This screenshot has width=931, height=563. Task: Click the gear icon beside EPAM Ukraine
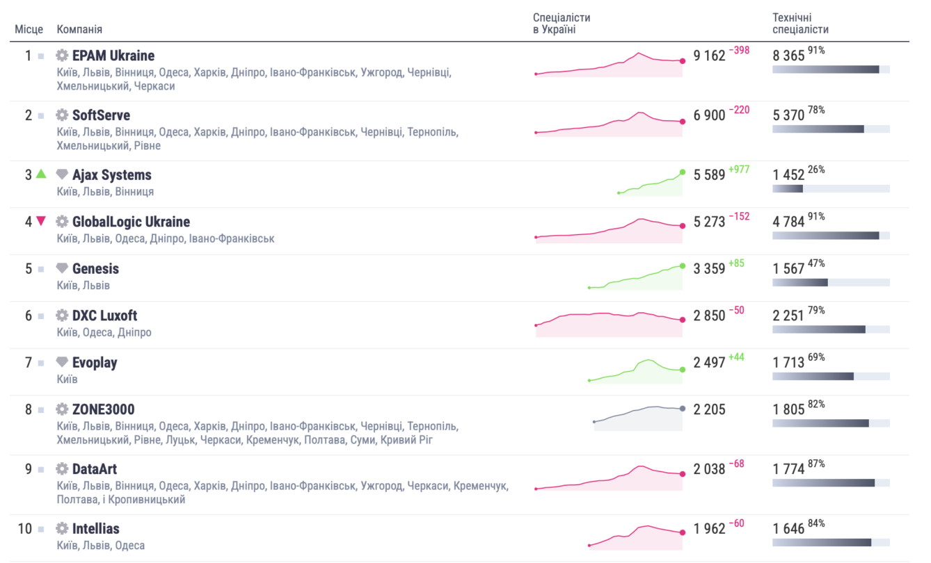coord(63,56)
